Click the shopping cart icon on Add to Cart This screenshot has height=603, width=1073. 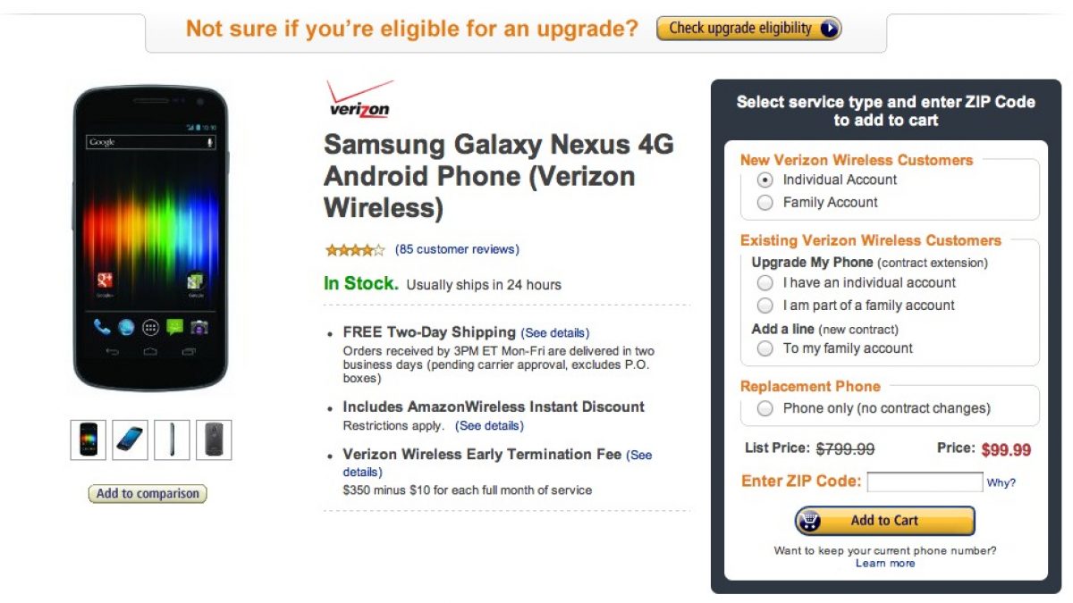click(x=808, y=520)
